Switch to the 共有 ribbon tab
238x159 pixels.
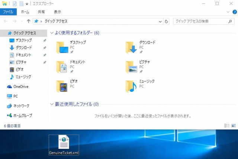click(41, 12)
